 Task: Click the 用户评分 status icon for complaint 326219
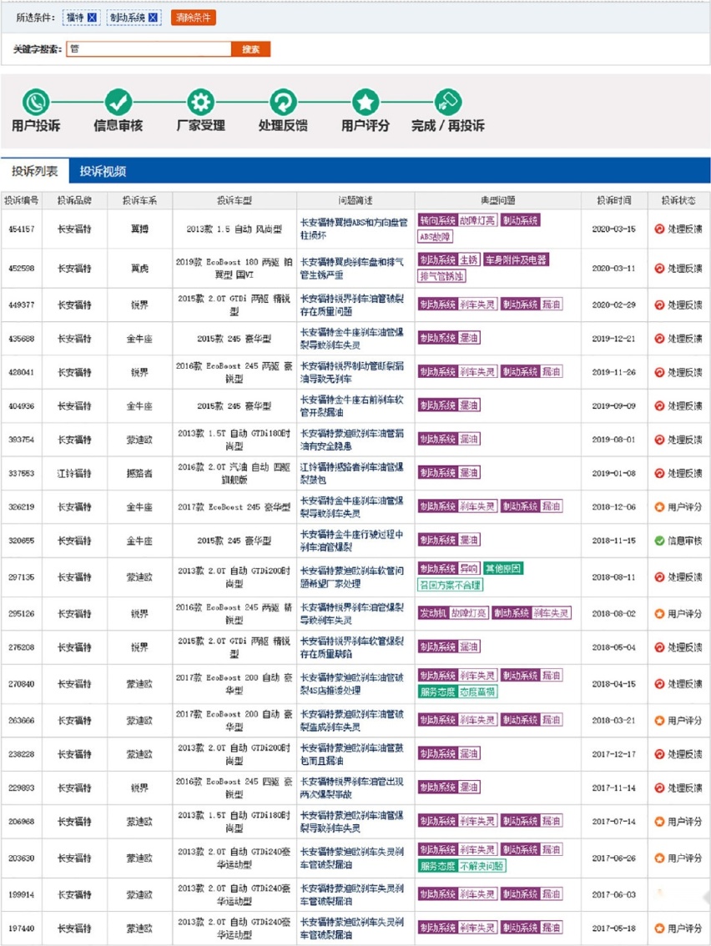point(659,507)
